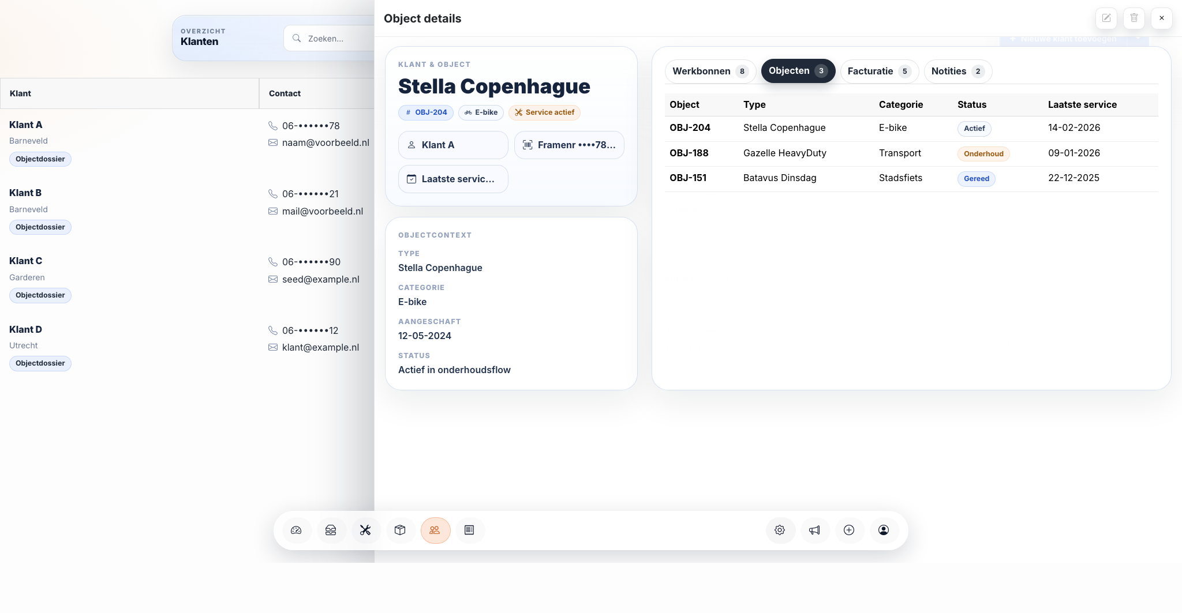
Task: Open the receipt list icon in the dock
Action: (469, 530)
